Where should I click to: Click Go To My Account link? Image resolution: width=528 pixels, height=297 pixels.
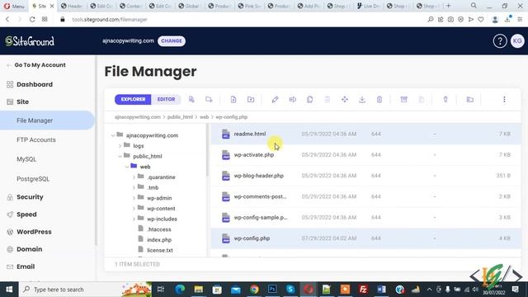(40, 65)
